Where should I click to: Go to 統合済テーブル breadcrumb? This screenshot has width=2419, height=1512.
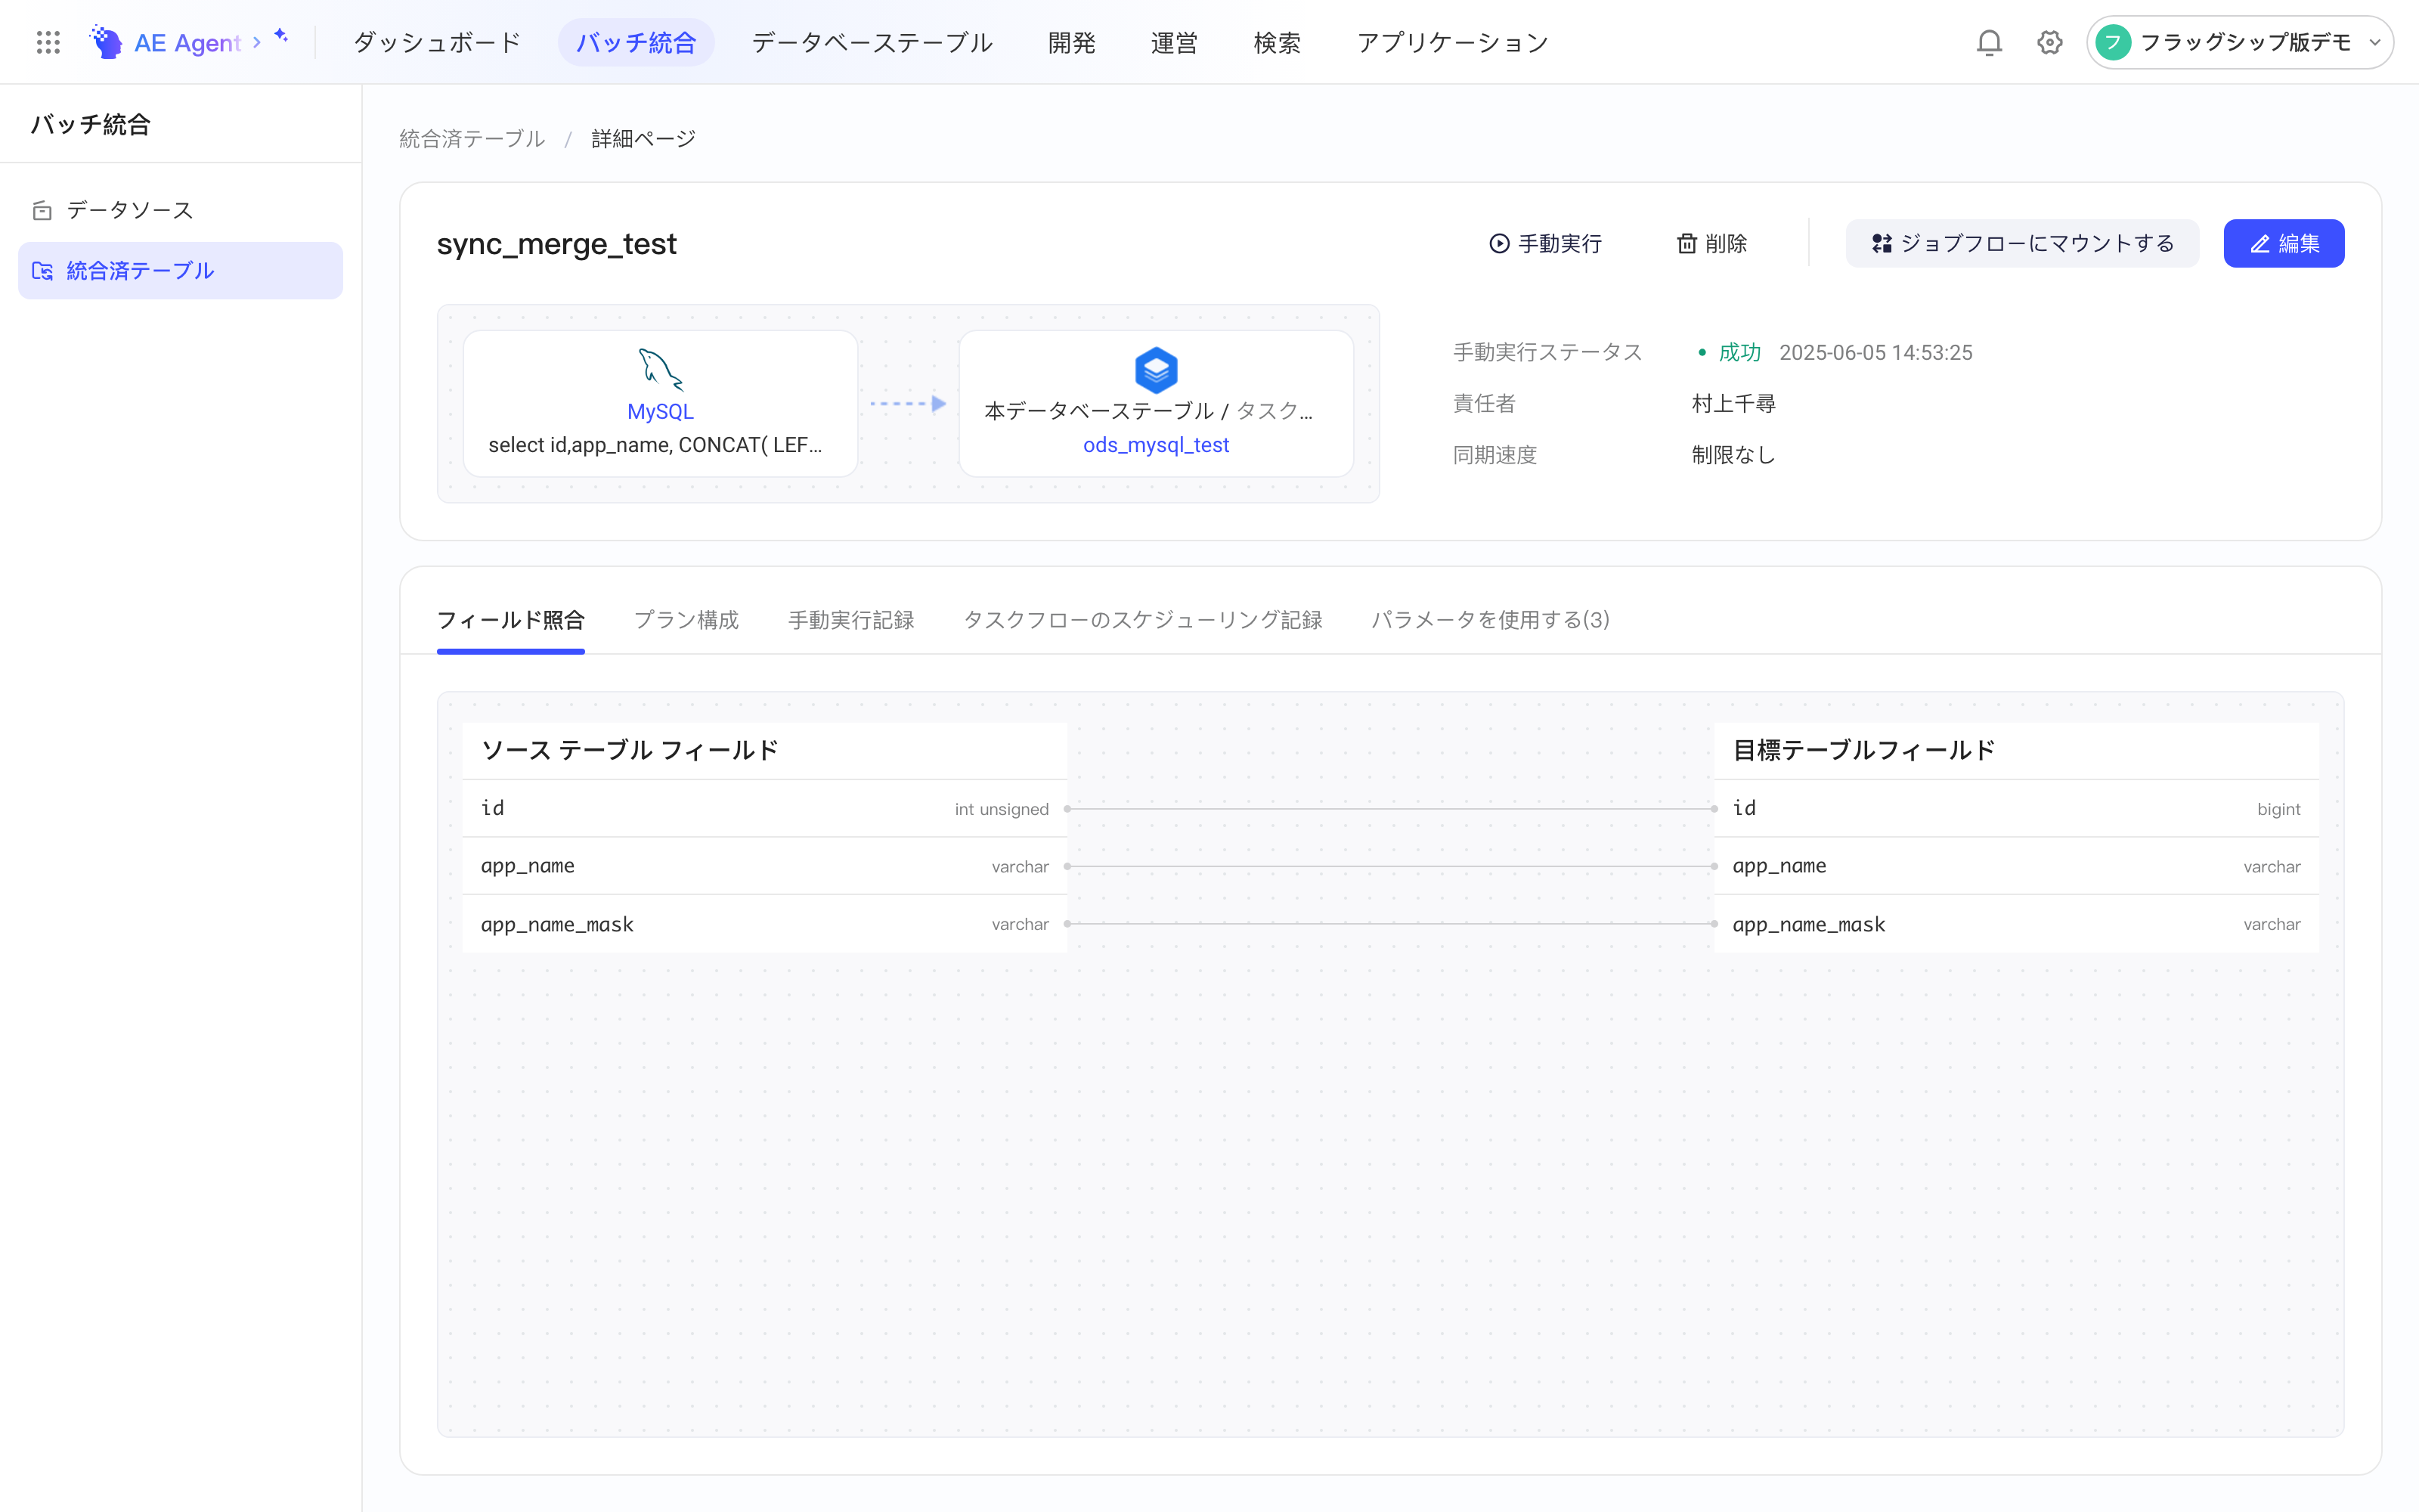472,139
